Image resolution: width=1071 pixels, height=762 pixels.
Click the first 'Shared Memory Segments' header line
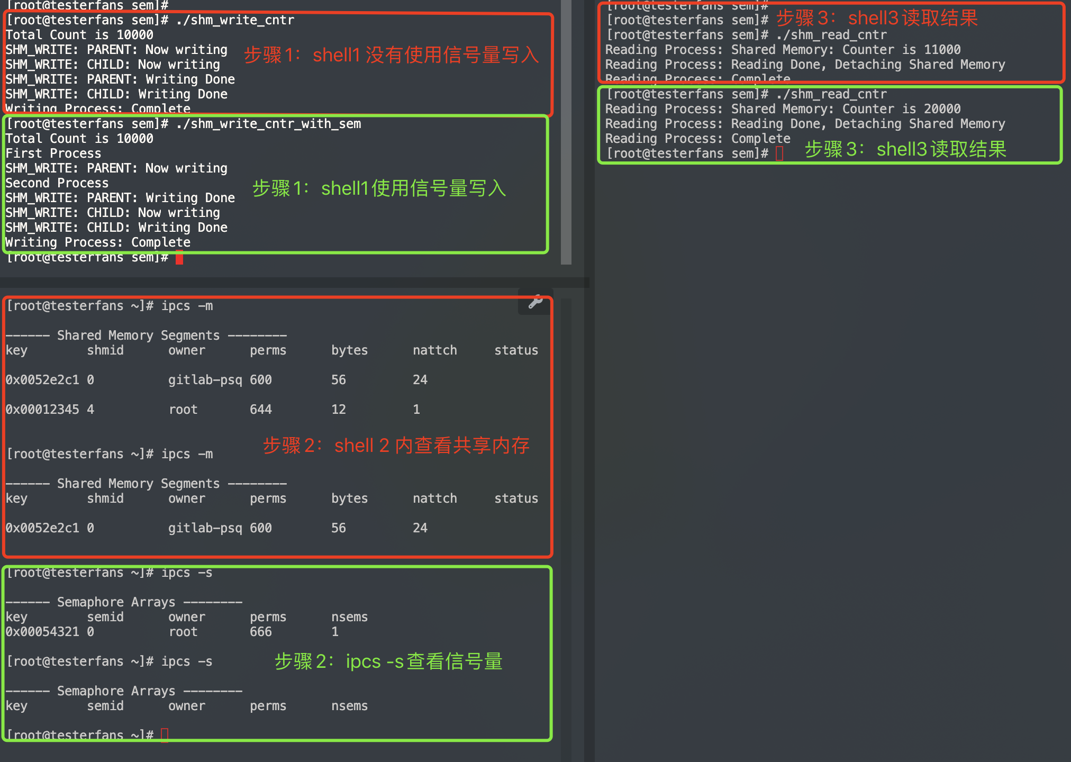click(146, 335)
